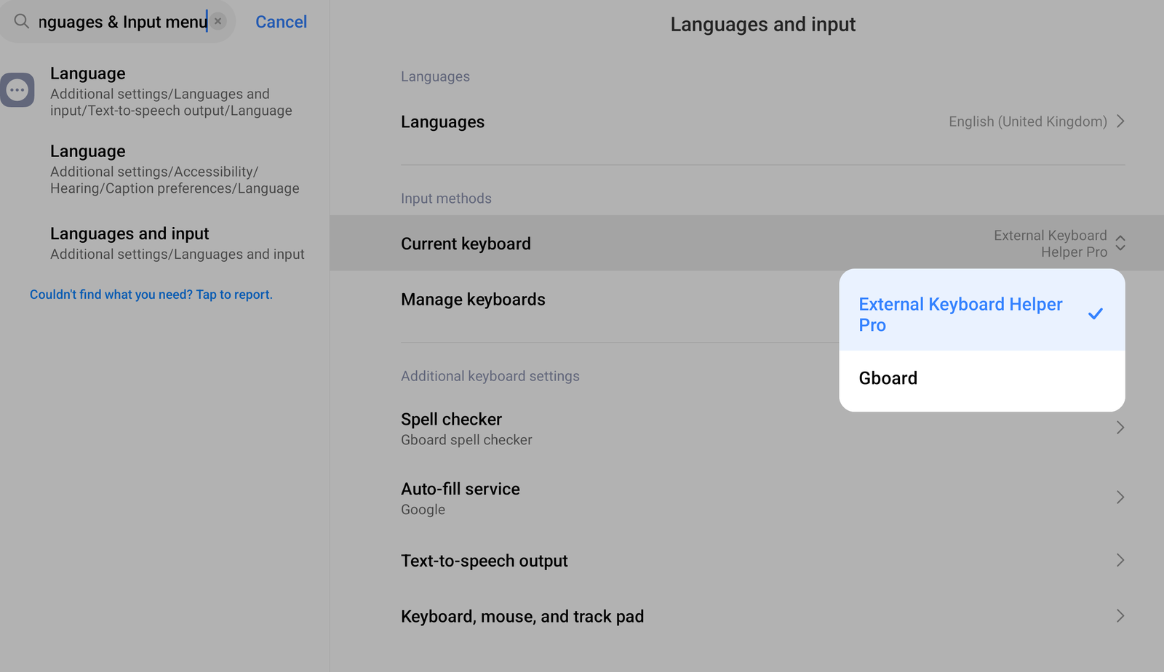Screen dimensions: 1164x672
Task: Tap English (United Kingdom) language value
Action: tap(1027, 121)
